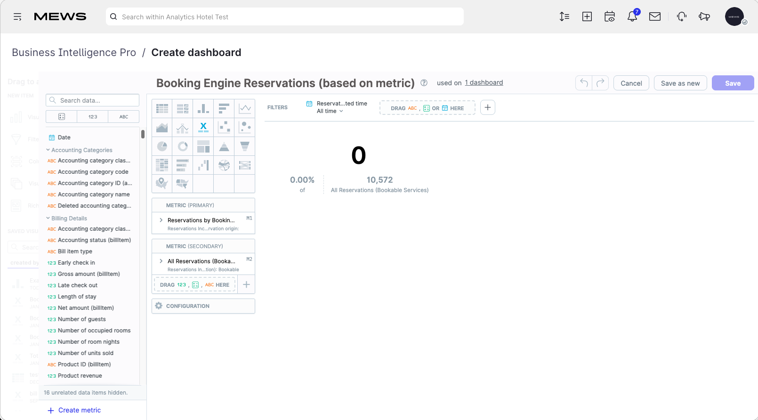Pick the Donut chart visualization
The width and height of the screenshot is (758, 420).
point(183,146)
